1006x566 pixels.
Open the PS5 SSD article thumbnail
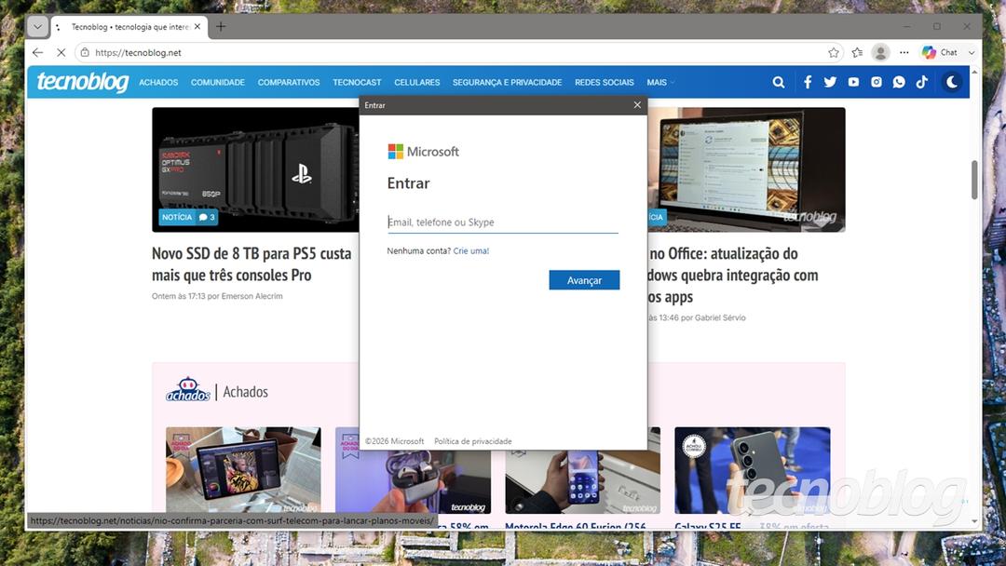point(255,169)
